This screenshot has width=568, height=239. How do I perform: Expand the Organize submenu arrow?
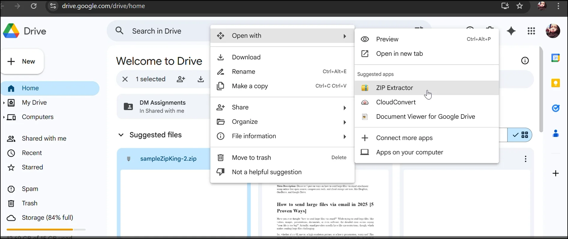click(x=345, y=122)
